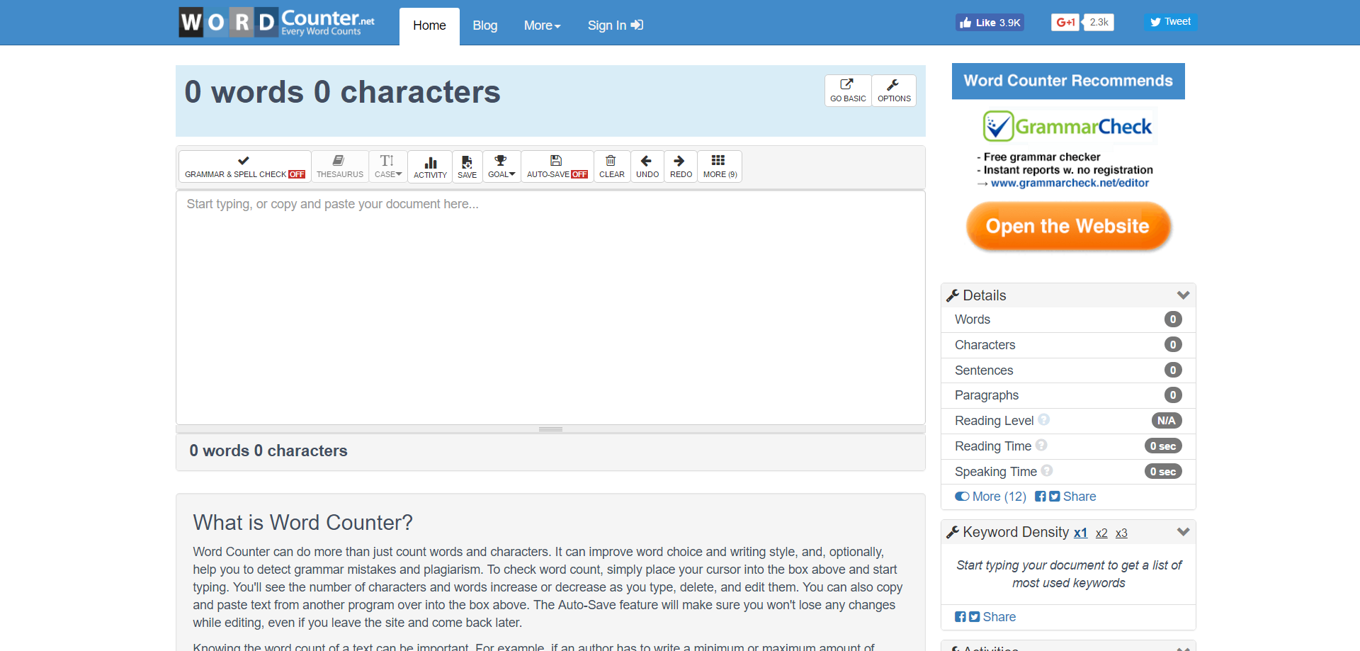Select Keyword Density x2
Viewport: 1360px width, 651px height.
[x=1101, y=533]
